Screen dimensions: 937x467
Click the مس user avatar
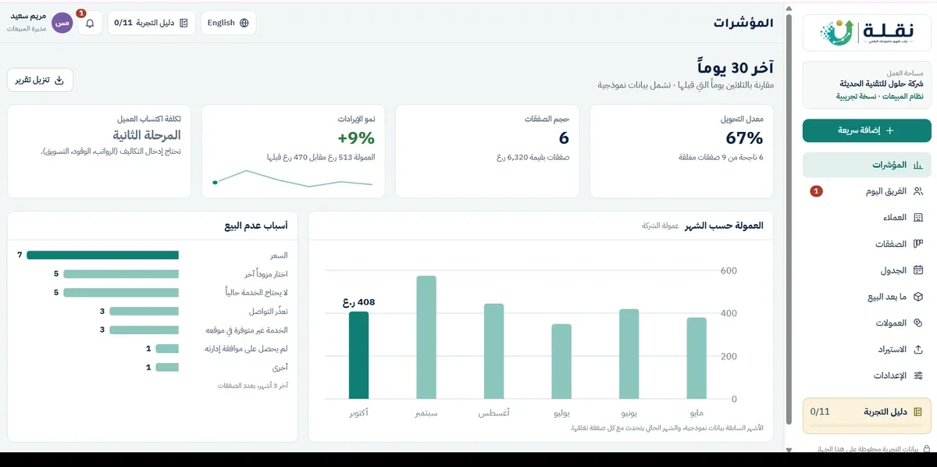tap(62, 23)
